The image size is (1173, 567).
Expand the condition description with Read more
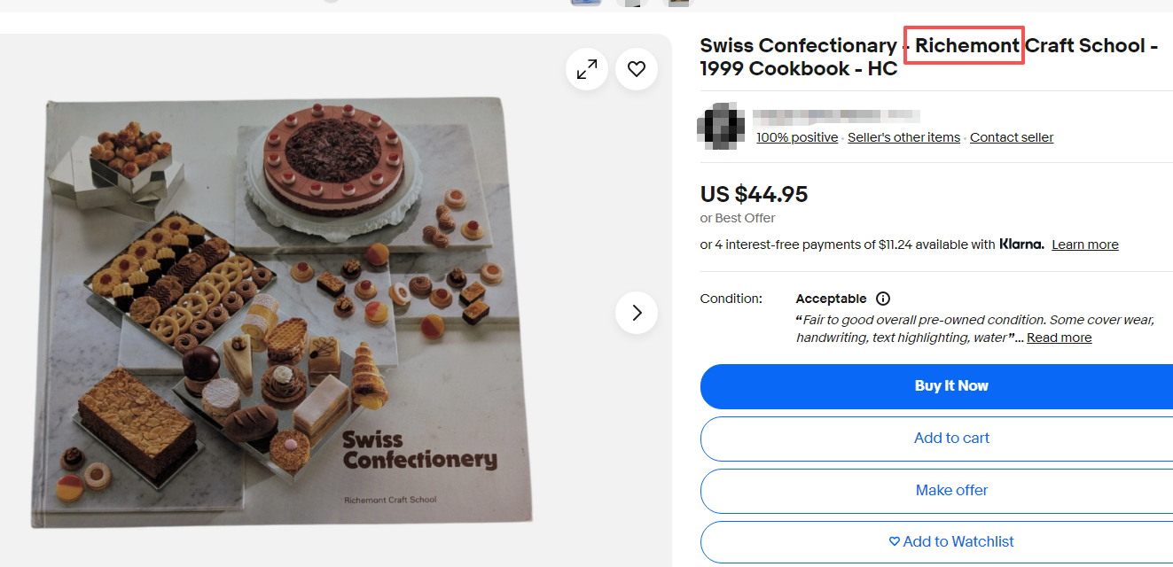pyautogui.click(x=1059, y=338)
